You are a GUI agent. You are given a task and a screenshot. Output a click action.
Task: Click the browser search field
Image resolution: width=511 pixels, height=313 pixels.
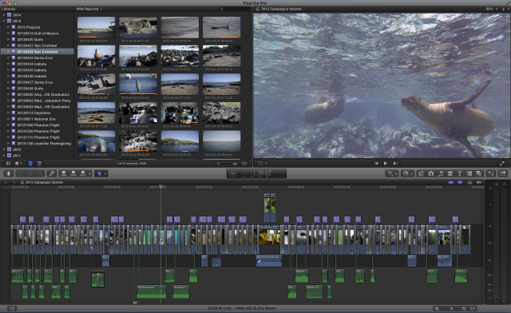236,9
